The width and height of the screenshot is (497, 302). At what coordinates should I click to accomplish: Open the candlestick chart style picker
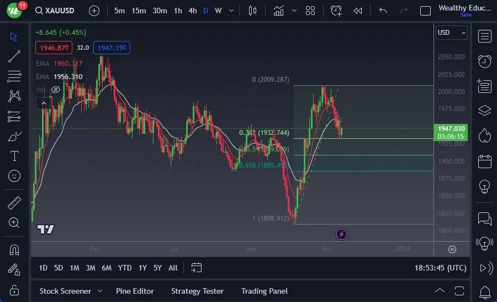click(x=252, y=11)
